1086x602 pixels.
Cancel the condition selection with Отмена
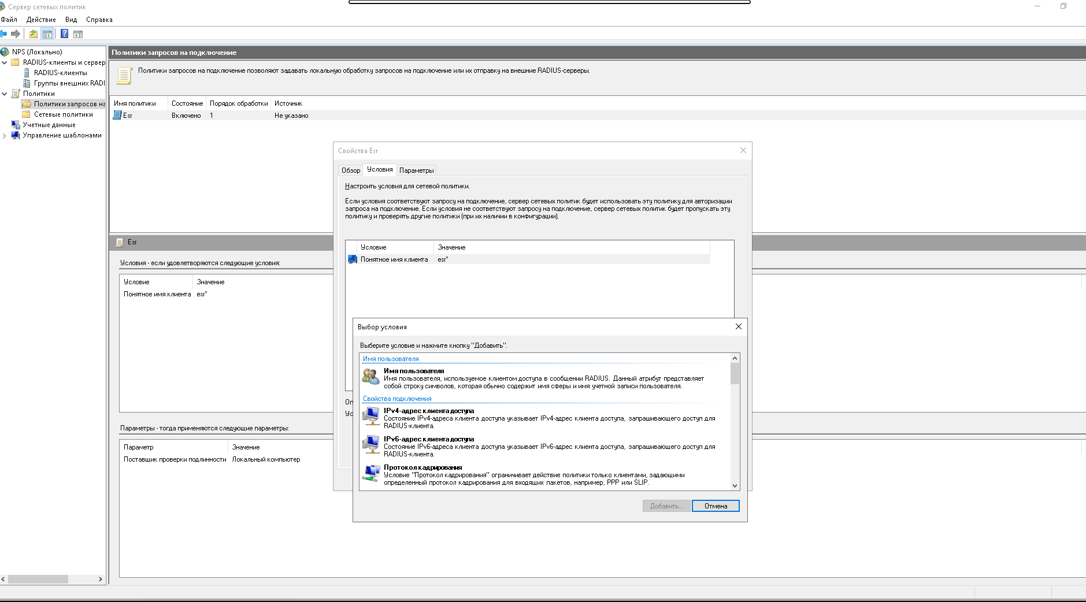point(716,506)
